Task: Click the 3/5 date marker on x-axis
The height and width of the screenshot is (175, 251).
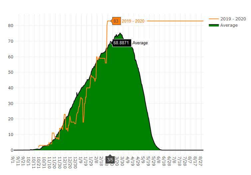Action: point(110,160)
